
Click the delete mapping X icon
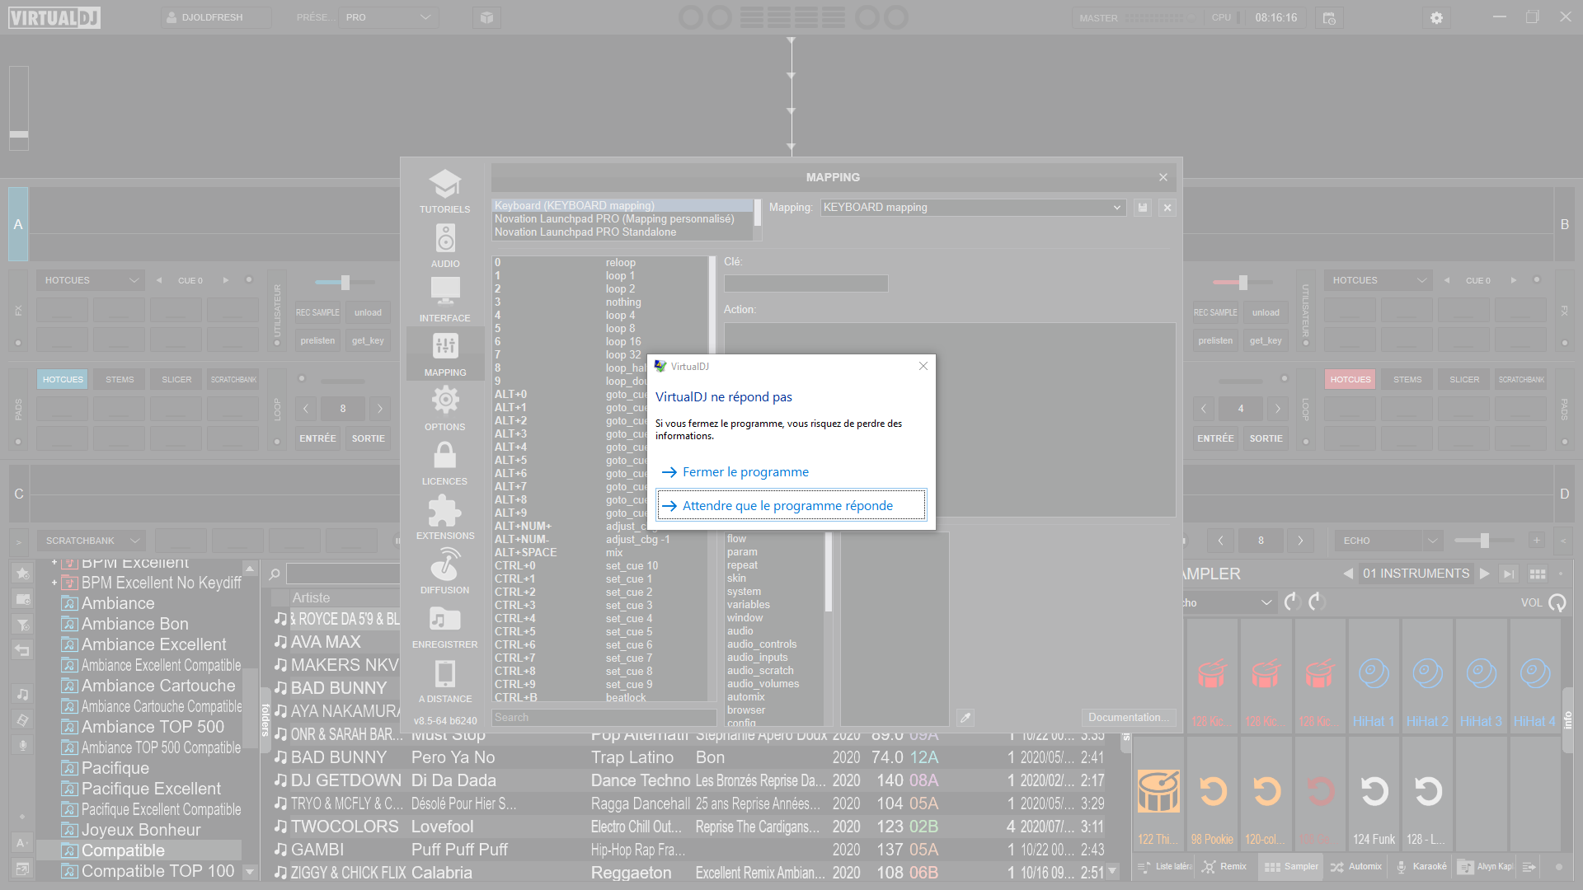[1167, 208]
